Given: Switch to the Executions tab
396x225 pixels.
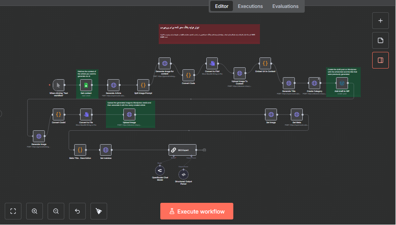Looking at the screenshot, I should pos(250,6).
